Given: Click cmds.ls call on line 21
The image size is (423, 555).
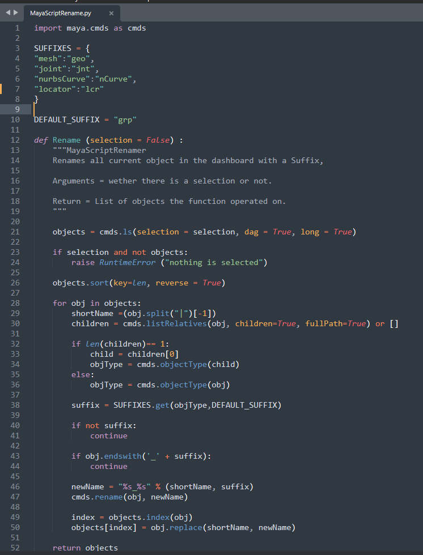Looking at the screenshot, I should click(227, 232).
